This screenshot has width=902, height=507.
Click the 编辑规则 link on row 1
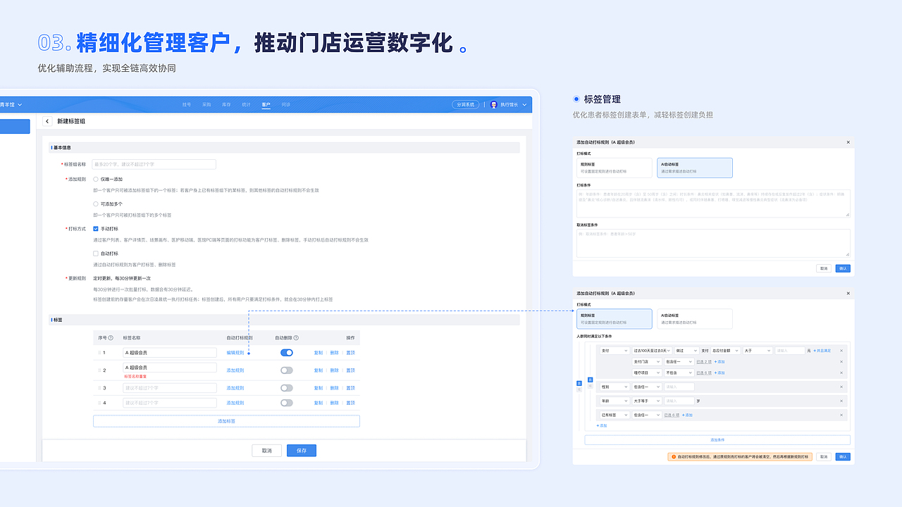coord(234,351)
